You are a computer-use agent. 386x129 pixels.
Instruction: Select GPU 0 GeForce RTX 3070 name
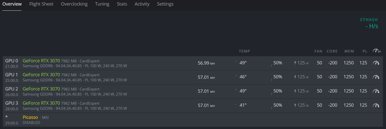pyautogui.click(x=41, y=61)
